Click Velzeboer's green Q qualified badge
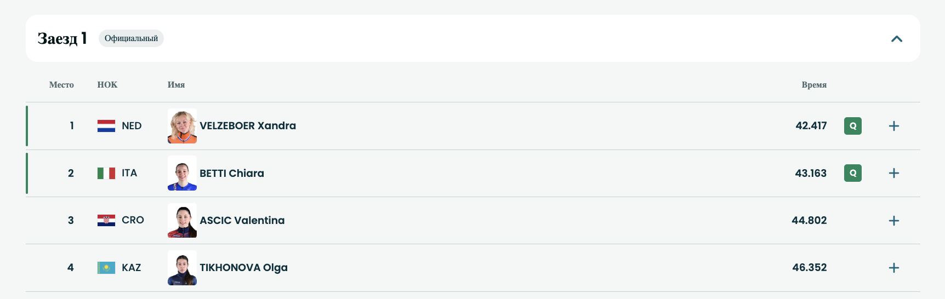This screenshot has width=945, height=299. point(852,126)
